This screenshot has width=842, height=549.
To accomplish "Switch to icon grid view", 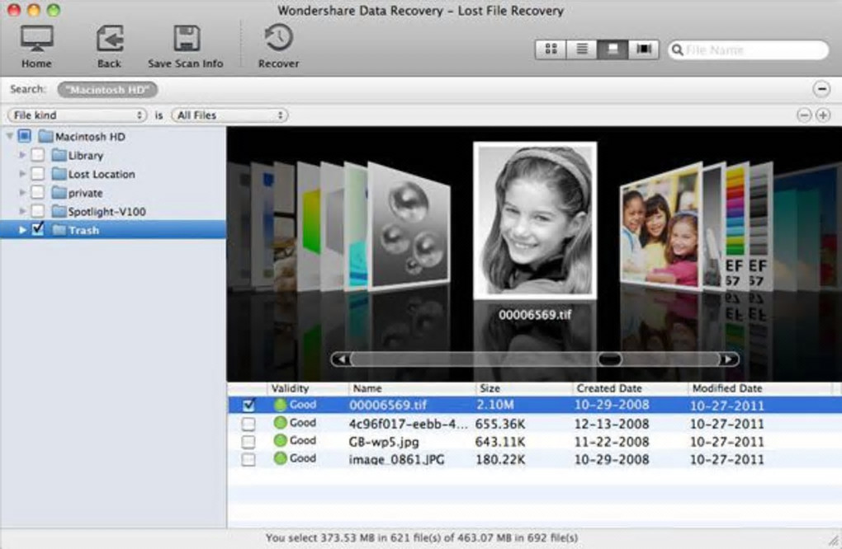I will click(x=551, y=49).
